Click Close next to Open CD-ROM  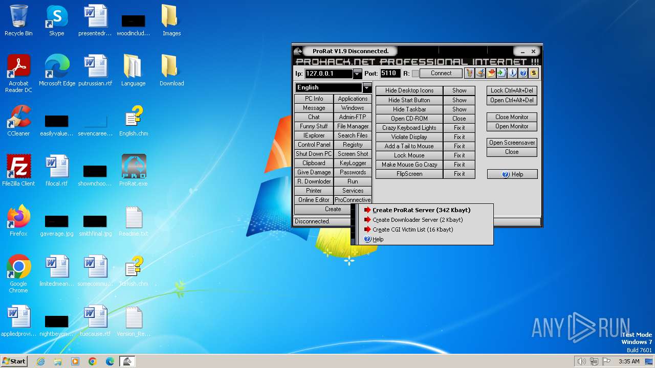tap(460, 119)
